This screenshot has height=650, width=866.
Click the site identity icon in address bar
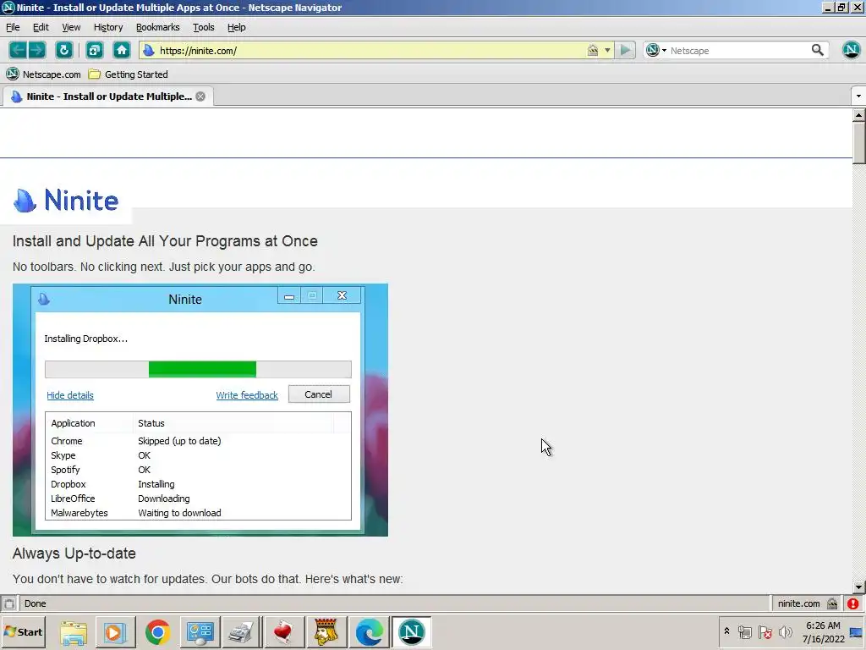point(149,50)
